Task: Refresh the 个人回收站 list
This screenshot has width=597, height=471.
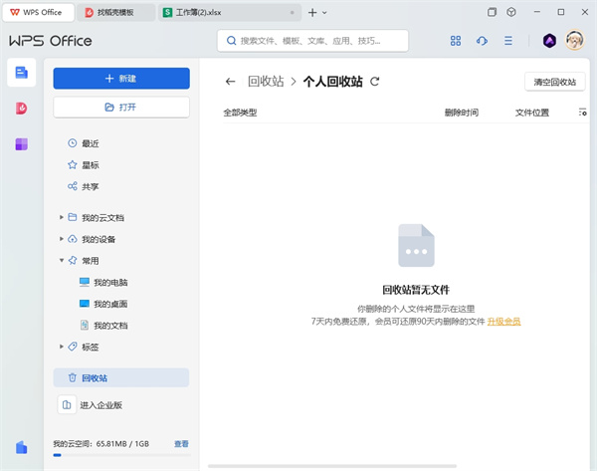Action: (x=375, y=82)
